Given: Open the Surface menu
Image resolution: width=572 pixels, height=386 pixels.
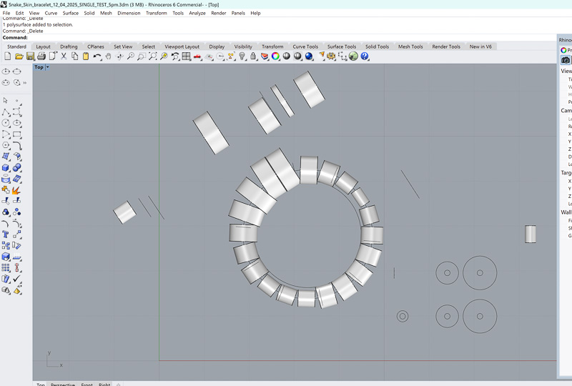Looking at the screenshot, I should click(x=71, y=13).
